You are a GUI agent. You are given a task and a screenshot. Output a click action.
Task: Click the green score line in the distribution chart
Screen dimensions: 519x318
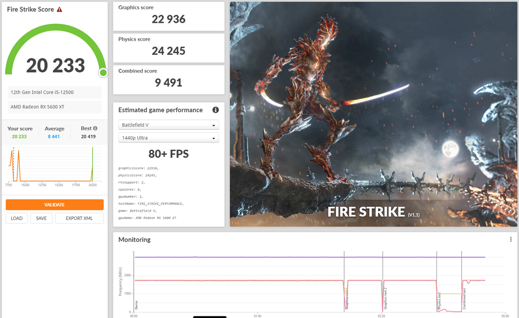[x=92, y=165]
